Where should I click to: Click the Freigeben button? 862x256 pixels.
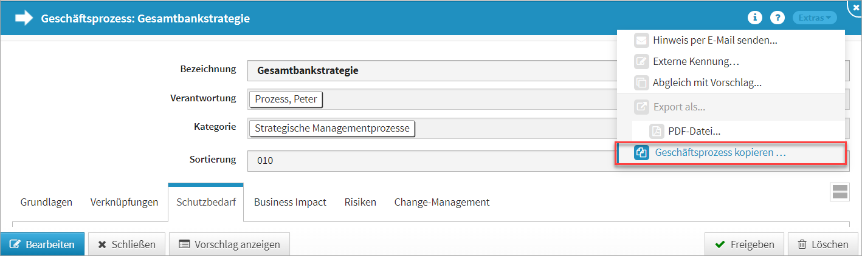tap(744, 244)
